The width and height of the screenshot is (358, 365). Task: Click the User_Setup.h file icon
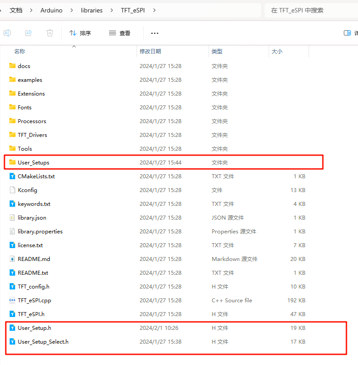12,328
